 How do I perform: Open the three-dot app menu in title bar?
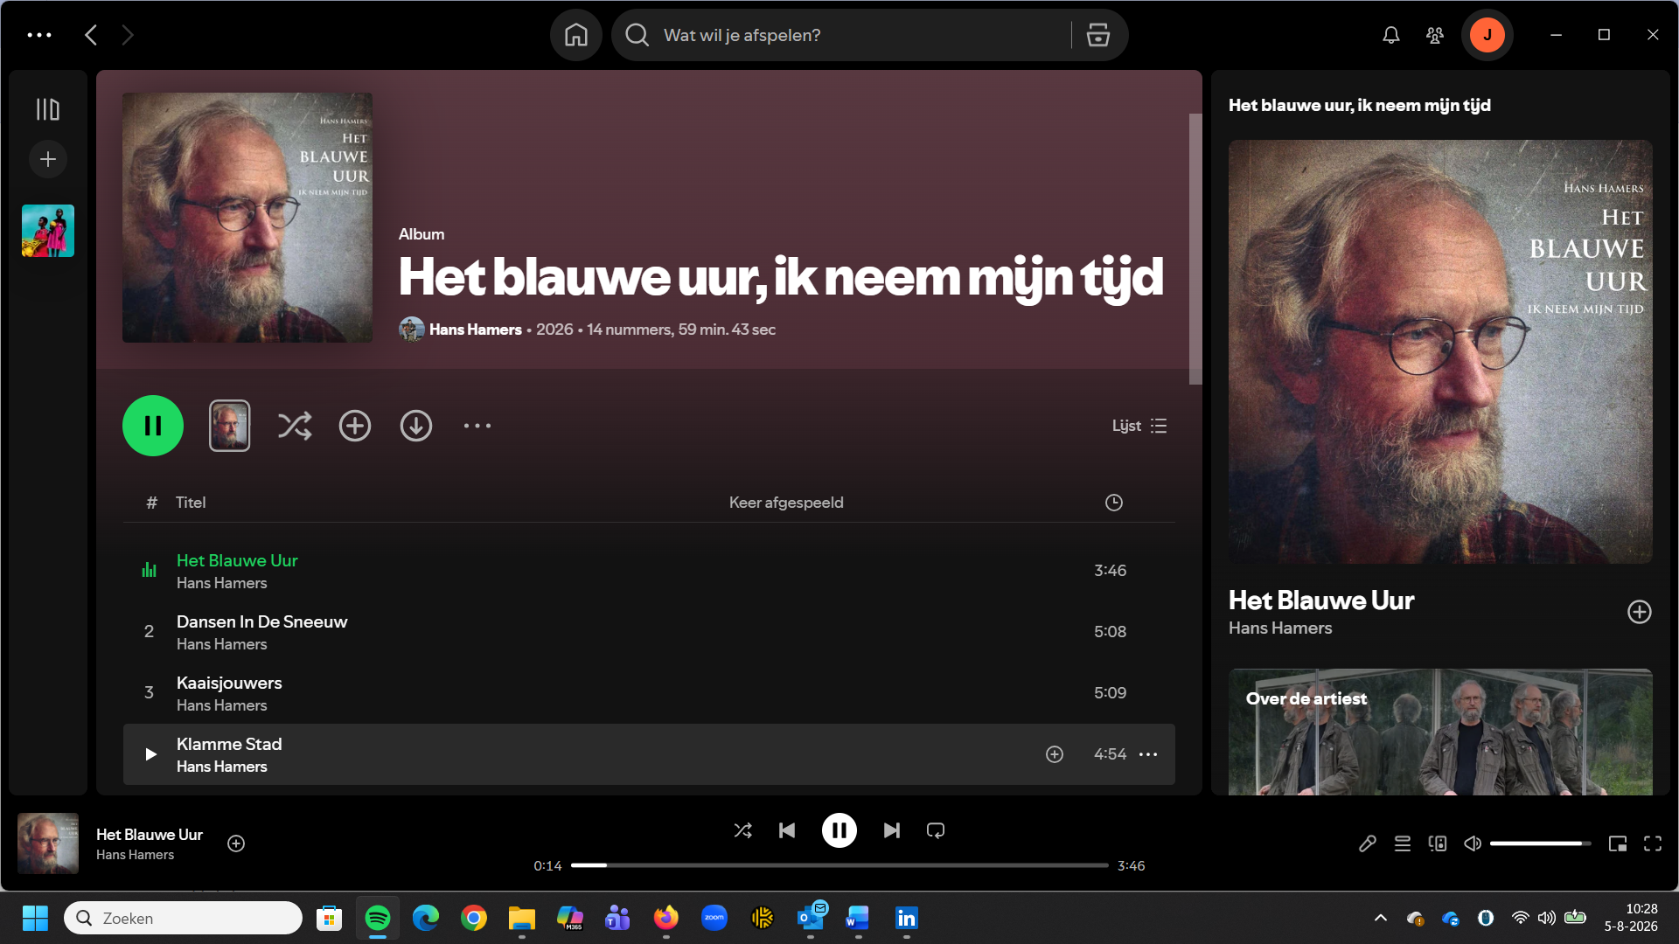point(39,35)
